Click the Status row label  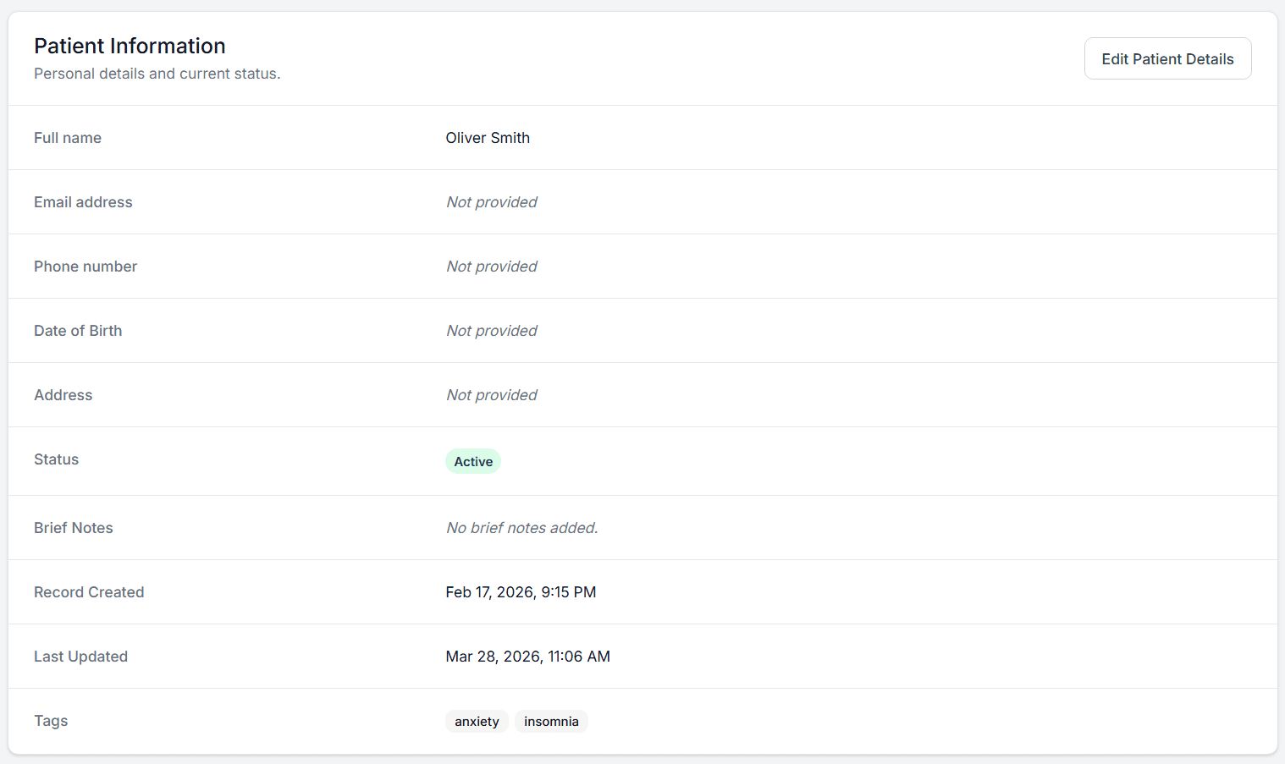56,459
